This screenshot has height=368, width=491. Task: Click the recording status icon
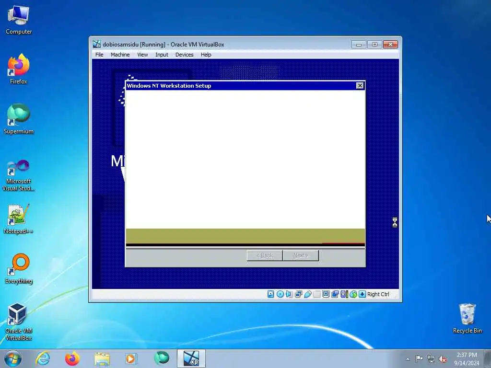335,294
